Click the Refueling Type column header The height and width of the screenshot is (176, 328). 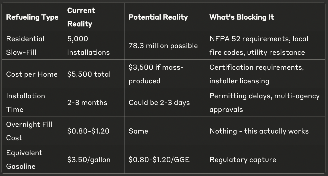point(32,17)
